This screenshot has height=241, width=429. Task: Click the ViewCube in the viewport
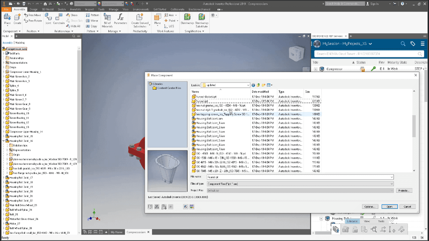tap(297, 53)
